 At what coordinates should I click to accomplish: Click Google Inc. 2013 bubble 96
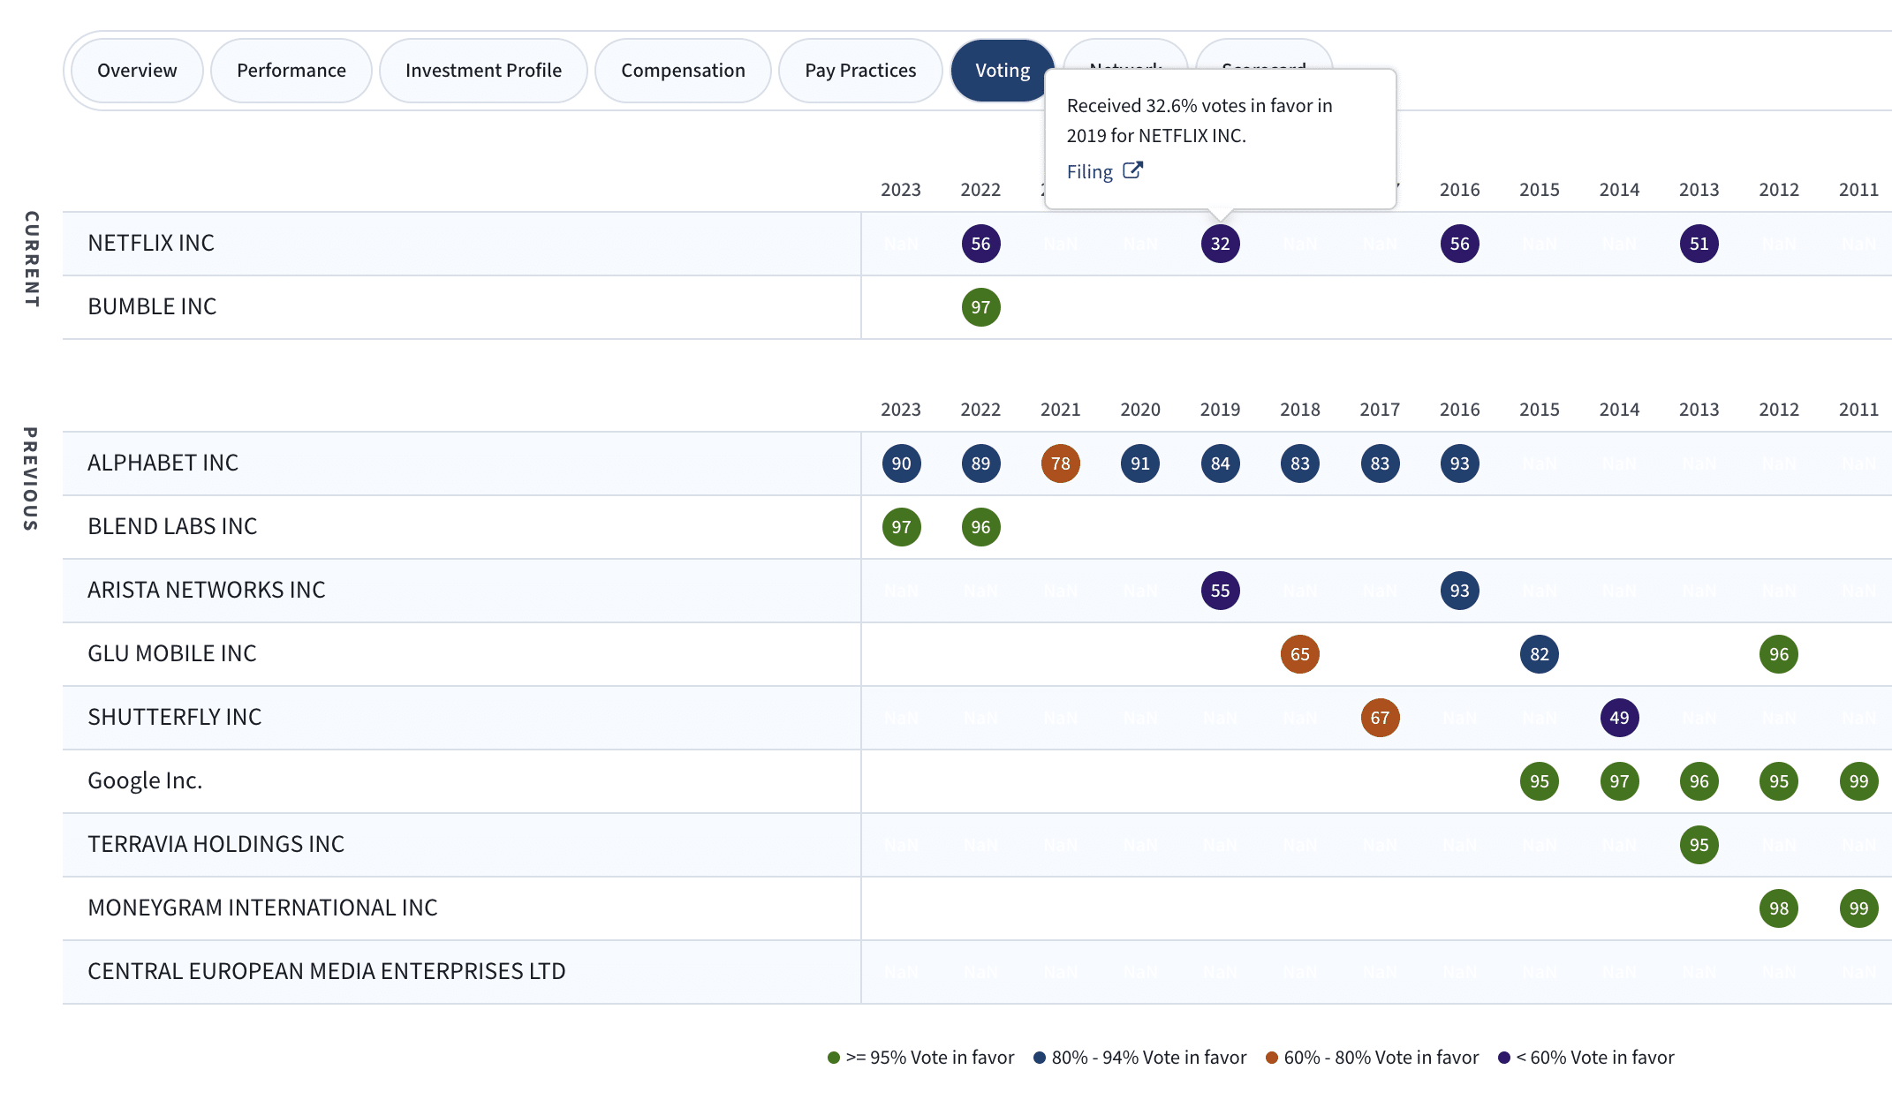[x=1699, y=781]
